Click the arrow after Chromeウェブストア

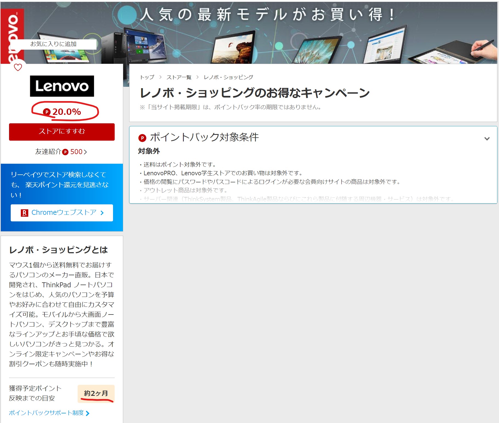(102, 213)
